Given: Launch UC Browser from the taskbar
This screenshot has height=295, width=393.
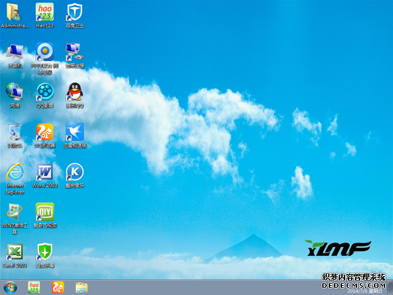Looking at the screenshot, I should [x=58, y=288].
